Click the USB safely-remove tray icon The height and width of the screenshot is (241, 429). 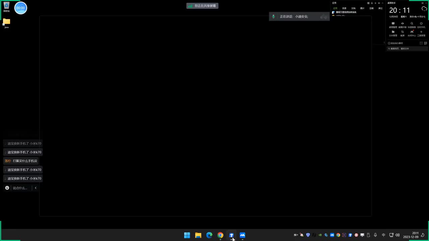pyautogui.click(x=368, y=235)
